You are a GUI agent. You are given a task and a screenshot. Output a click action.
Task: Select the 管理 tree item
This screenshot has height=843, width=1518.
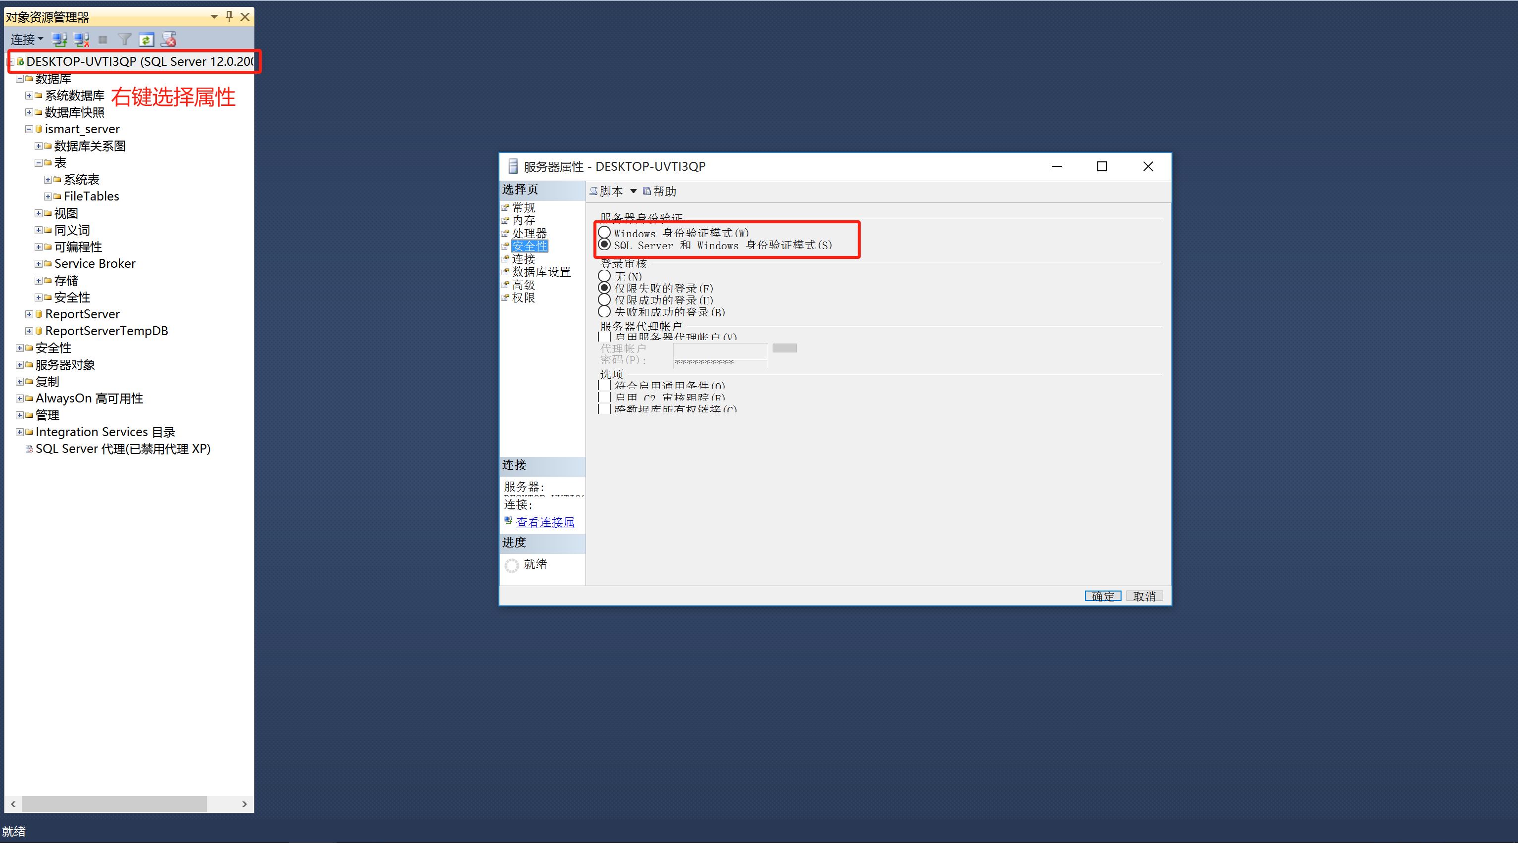(x=47, y=415)
